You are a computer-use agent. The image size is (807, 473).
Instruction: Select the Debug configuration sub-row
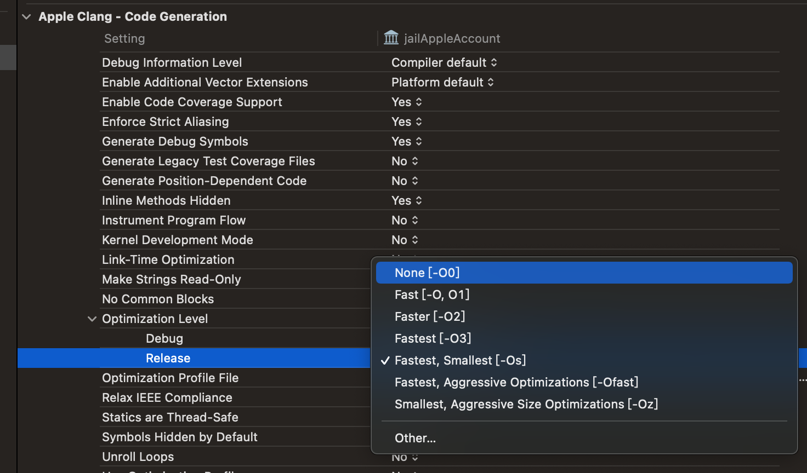[164, 338]
